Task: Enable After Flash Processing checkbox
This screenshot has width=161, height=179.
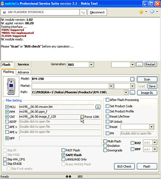Action: coord(107,100)
